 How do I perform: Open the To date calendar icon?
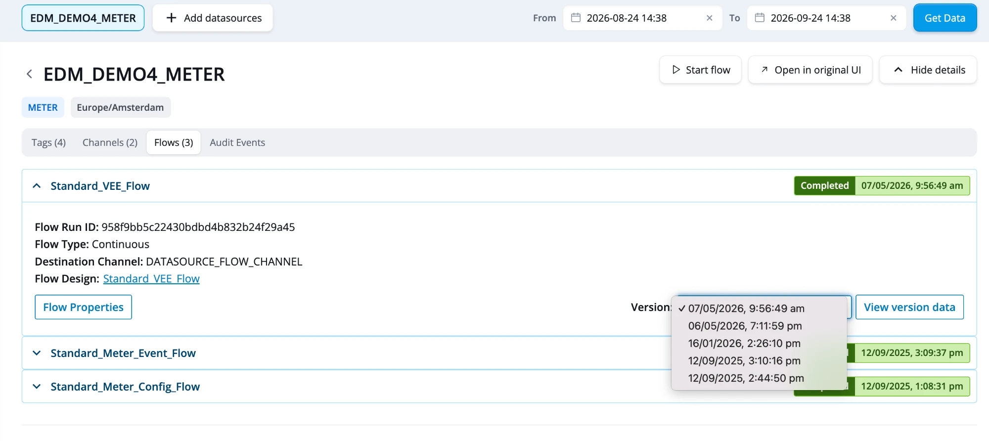tap(760, 18)
